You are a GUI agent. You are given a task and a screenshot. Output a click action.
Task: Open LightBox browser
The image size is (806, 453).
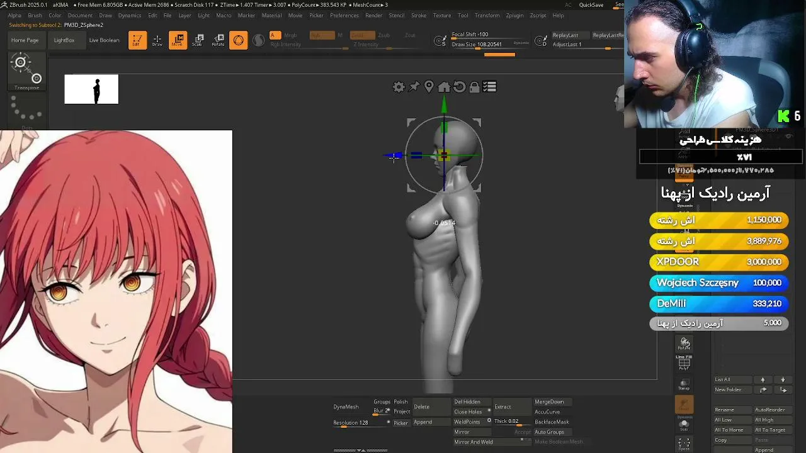click(64, 40)
